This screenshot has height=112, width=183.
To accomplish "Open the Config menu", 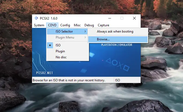I will 65,25.
